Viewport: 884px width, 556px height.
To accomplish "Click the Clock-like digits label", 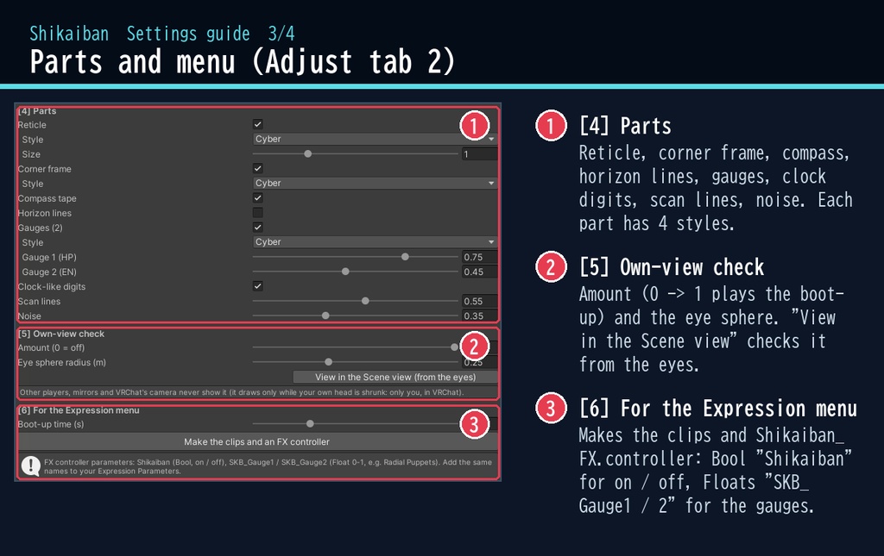I will (x=51, y=286).
